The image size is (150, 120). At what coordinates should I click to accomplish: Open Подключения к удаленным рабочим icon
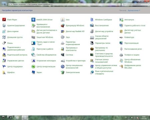[4, 49]
